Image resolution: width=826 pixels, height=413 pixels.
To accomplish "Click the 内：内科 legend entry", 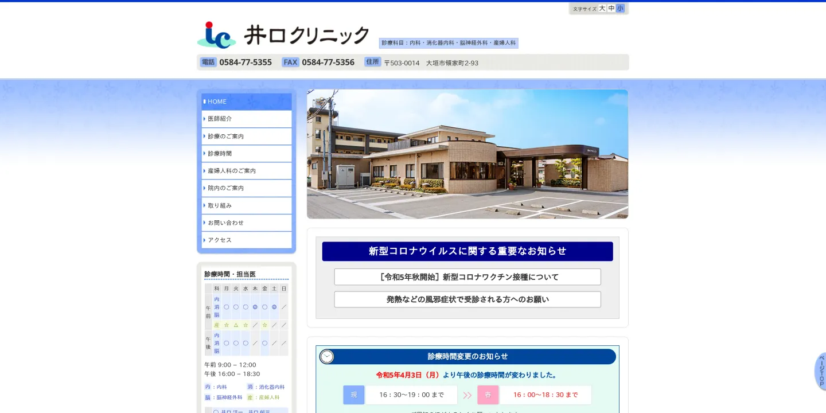I will point(216,387).
